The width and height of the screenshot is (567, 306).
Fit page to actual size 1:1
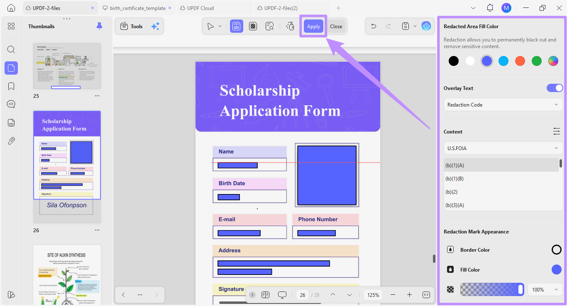426,295
